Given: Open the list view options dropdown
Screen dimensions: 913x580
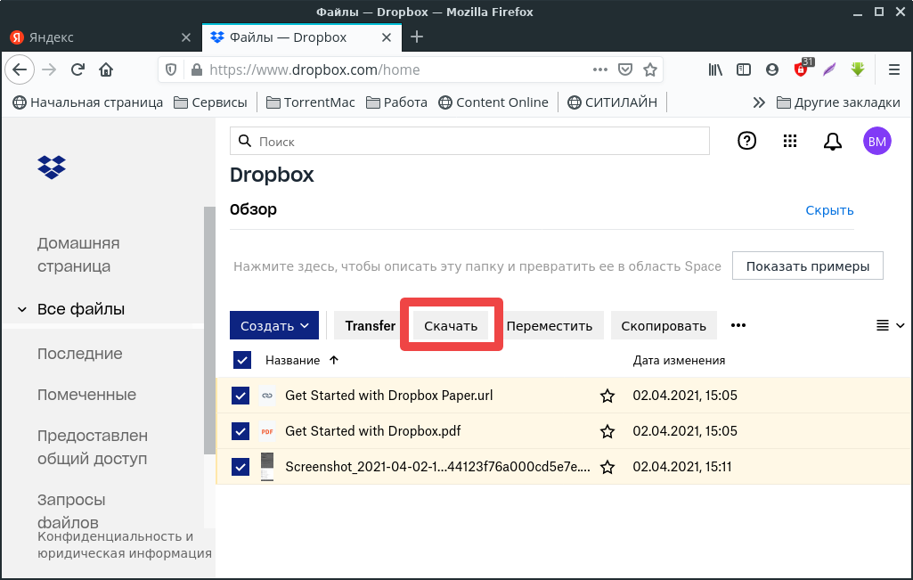Looking at the screenshot, I should [x=890, y=325].
